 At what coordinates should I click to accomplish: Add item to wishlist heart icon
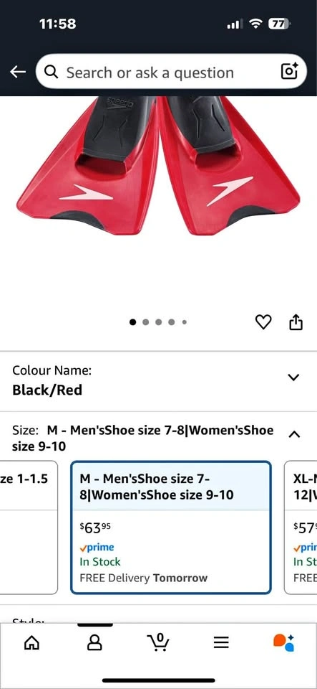coord(263,322)
